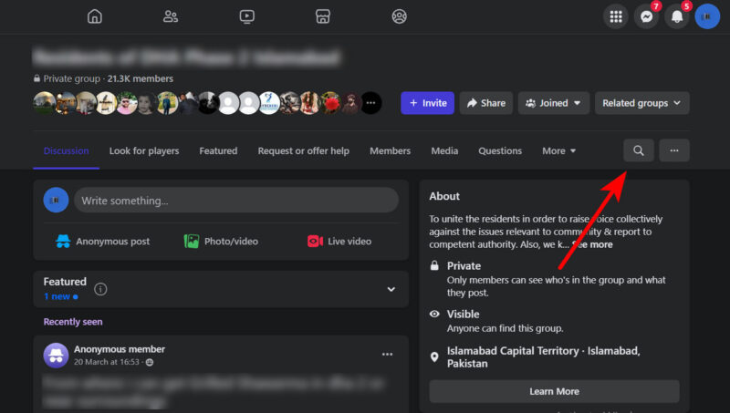Screen dimensions: 730x413
Task: Click the Write something input field
Action: click(x=236, y=201)
